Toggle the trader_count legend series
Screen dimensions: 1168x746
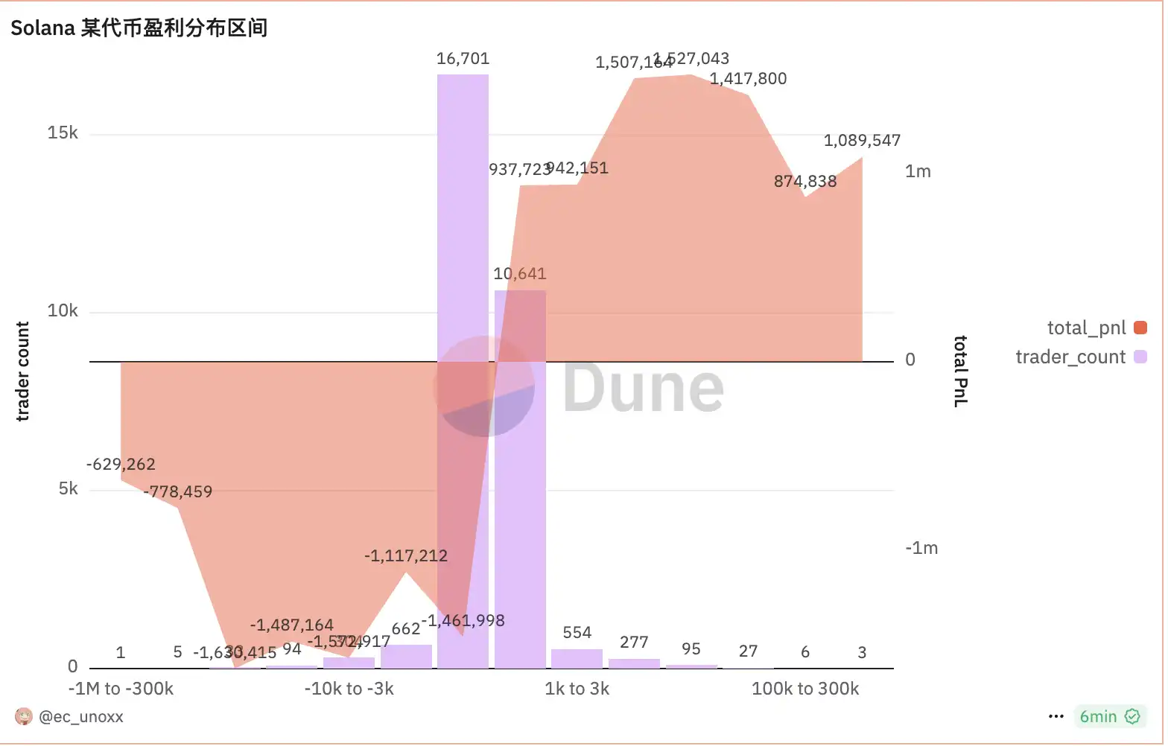coord(1070,357)
